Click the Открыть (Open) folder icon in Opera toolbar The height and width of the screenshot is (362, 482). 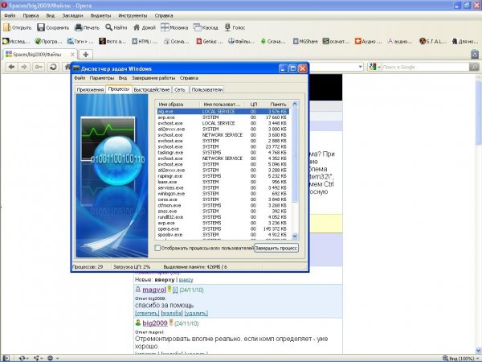(7, 27)
